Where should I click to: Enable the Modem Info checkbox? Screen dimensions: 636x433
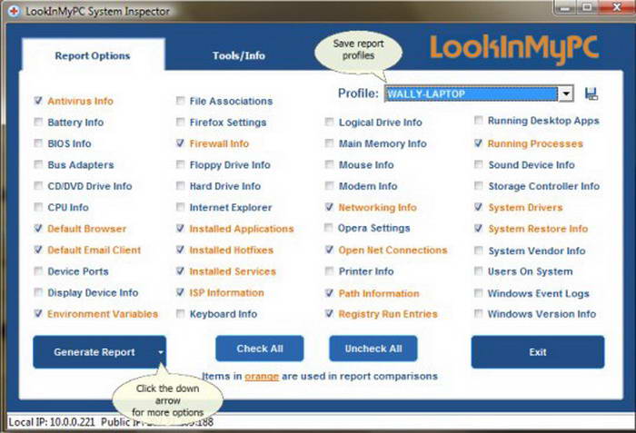[x=329, y=185]
